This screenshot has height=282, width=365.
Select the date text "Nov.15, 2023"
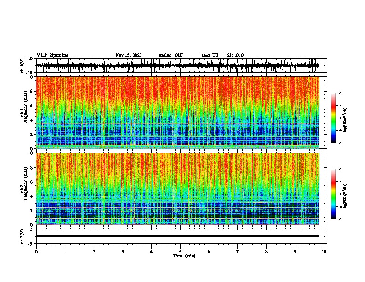129,55
